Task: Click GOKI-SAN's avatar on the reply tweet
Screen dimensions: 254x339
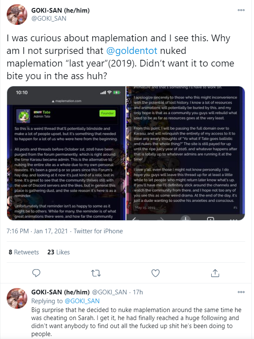Action: (x=17, y=298)
